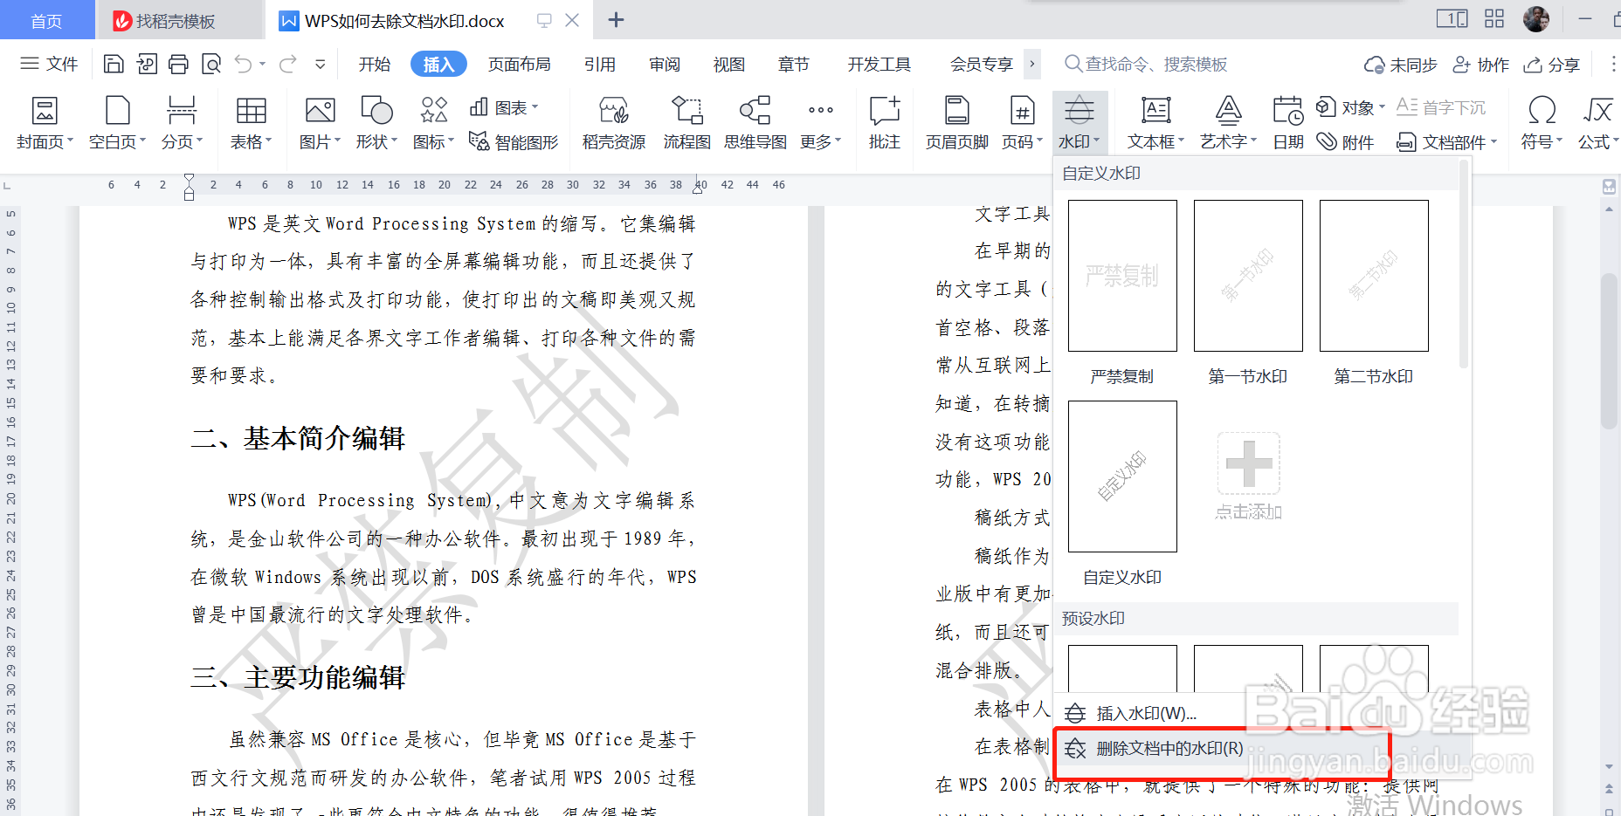Open the 会员专享 tab

coord(982,64)
